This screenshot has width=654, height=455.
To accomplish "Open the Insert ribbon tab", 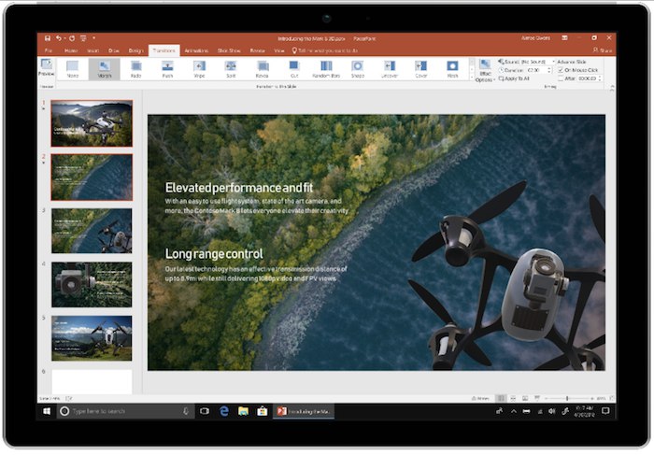I will coord(93,50).
